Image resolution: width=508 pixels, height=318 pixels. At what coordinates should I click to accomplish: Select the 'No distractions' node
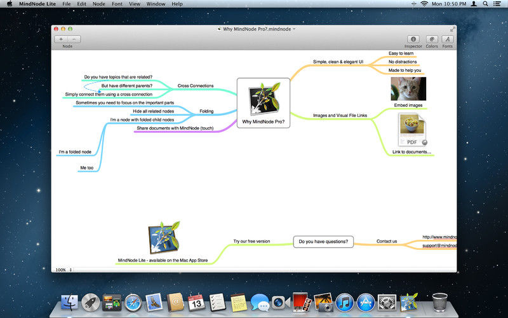(x=403, y=62)
